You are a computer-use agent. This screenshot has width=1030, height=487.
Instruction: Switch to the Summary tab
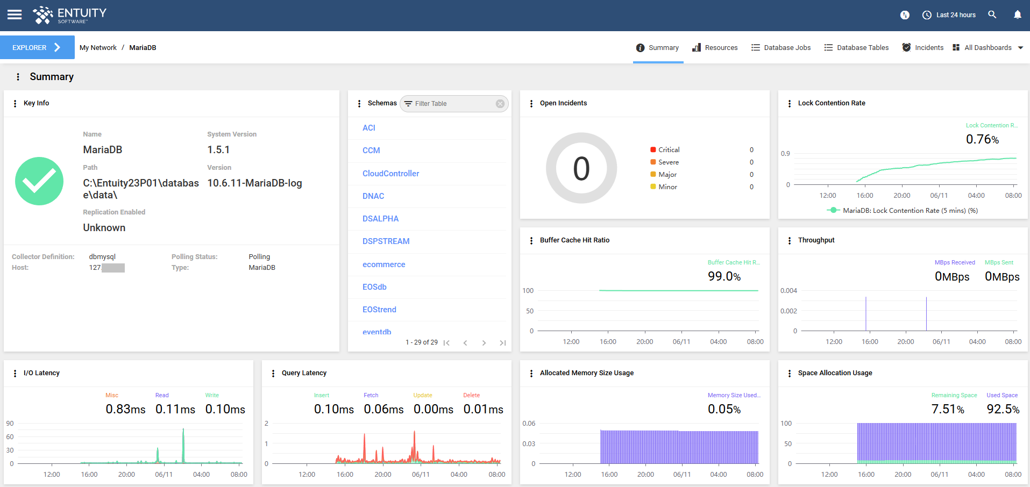point(658,47)
